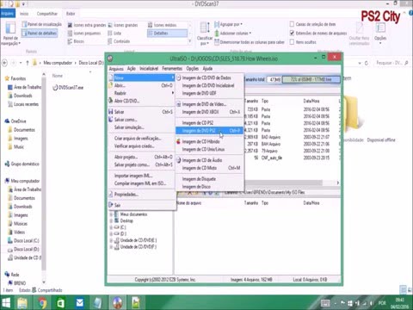Click the Abrir folder icon in the menu
This screenshot has height=310, width=413.
coord(111,85)
